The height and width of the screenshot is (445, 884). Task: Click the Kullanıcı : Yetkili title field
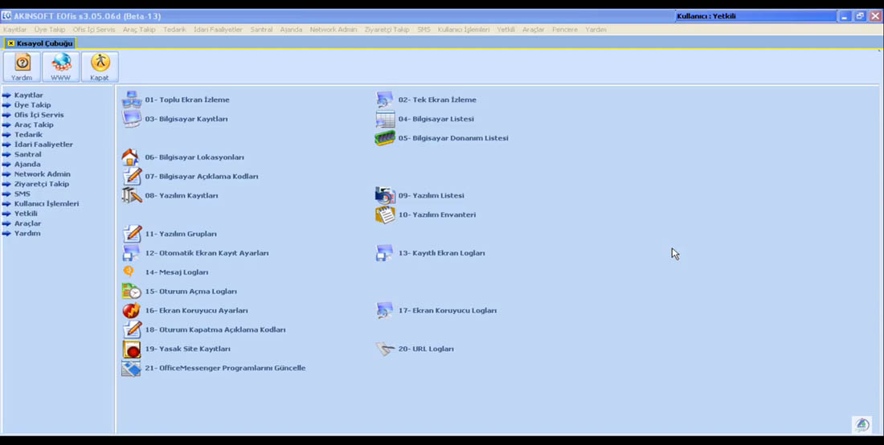(755, 16)
